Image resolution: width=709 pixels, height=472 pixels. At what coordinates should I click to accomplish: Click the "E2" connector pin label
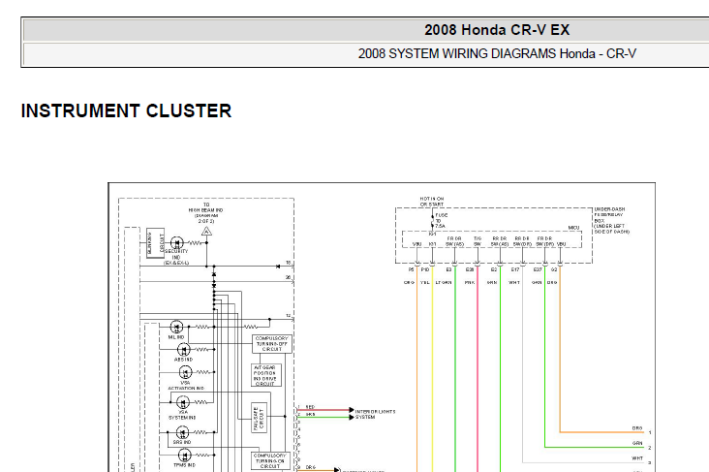tap(494, 269)
